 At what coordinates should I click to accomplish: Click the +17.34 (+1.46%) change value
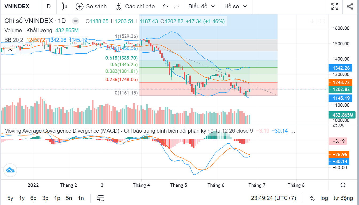205,21
